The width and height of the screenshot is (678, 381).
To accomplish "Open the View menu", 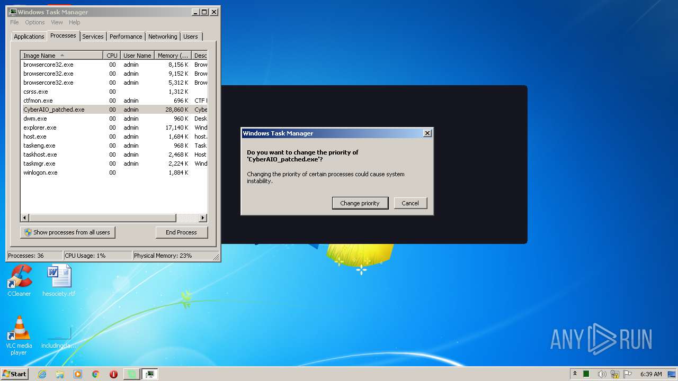I will point(57,22).
